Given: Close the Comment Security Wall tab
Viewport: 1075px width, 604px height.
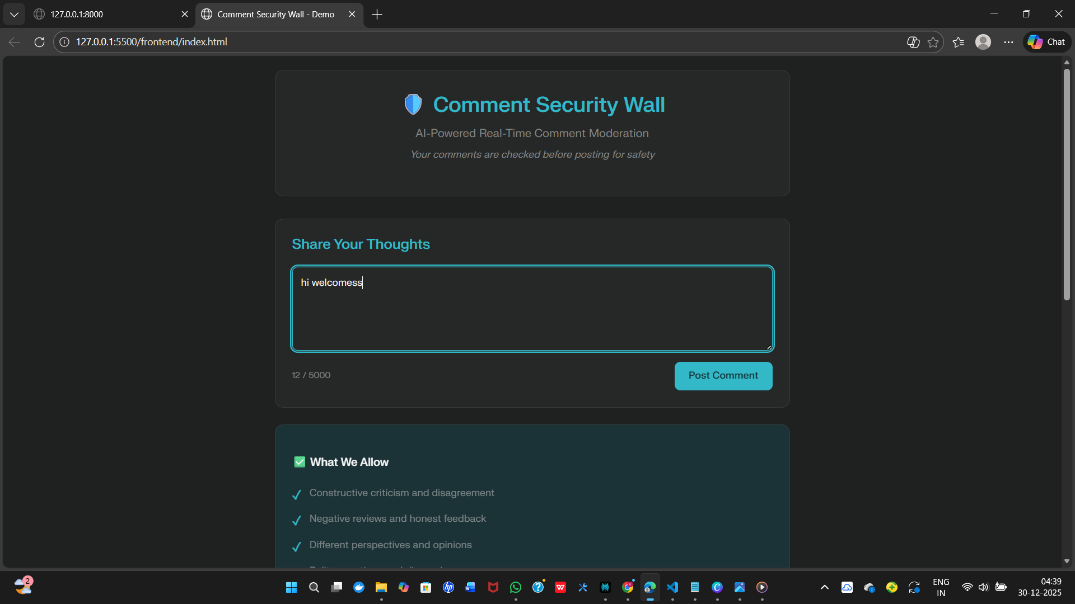Looking at the screenshot, I should [x=352, y=14].
